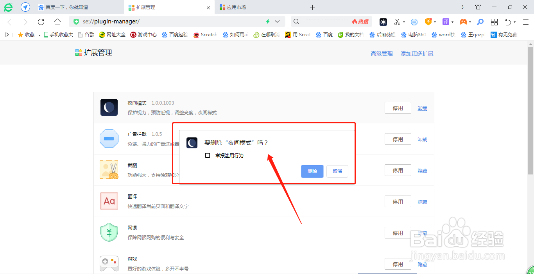The width and height of the screenshot is (534, 274).
Task: Open the Scratch bookmark with robot icon
Action: tap(205, 35)
